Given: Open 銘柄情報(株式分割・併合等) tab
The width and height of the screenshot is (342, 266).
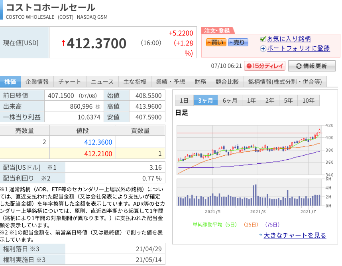Looking at the screenshot, I should (x=285, y=82).
